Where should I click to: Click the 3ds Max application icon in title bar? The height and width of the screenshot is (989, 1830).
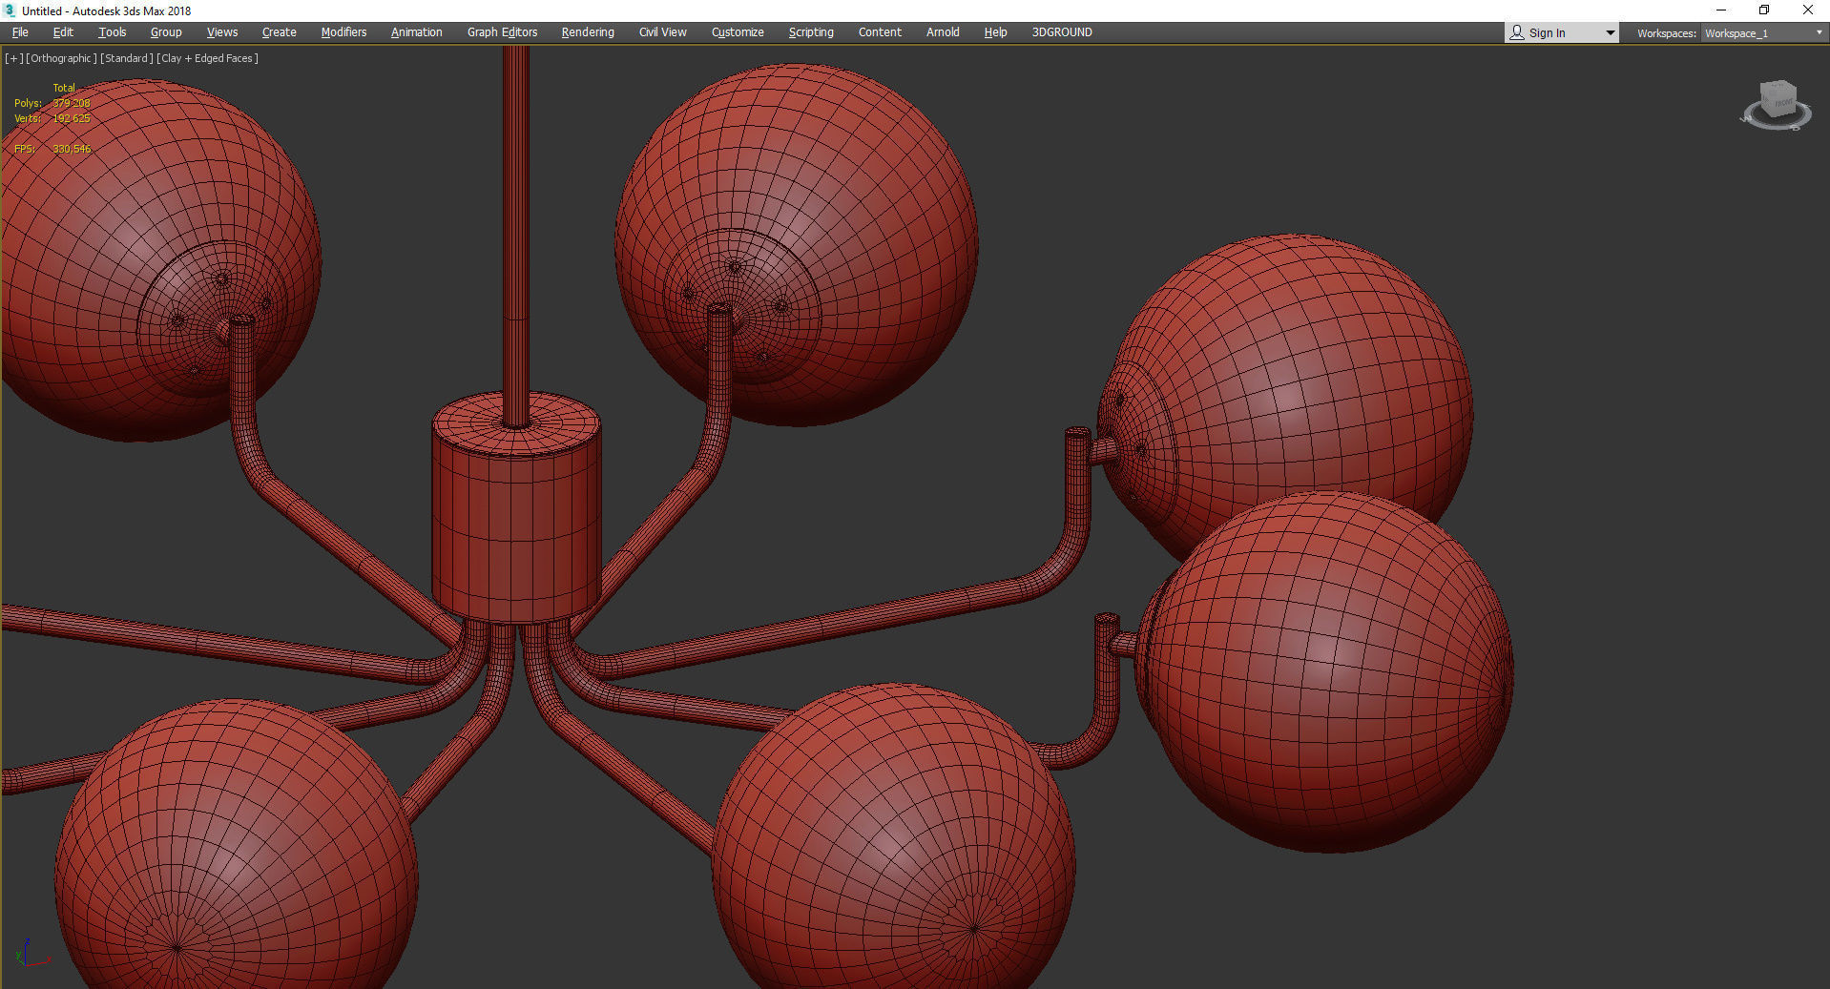click(x=10, y=10)
